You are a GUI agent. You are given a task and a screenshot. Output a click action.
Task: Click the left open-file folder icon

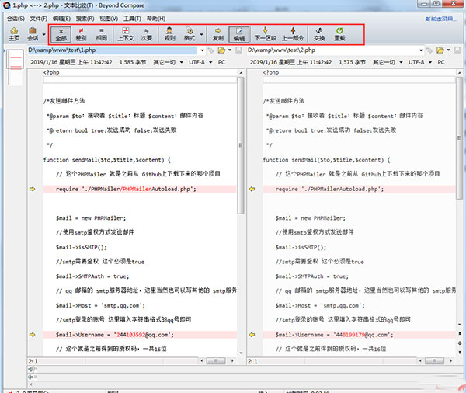[x=221, y=50]
